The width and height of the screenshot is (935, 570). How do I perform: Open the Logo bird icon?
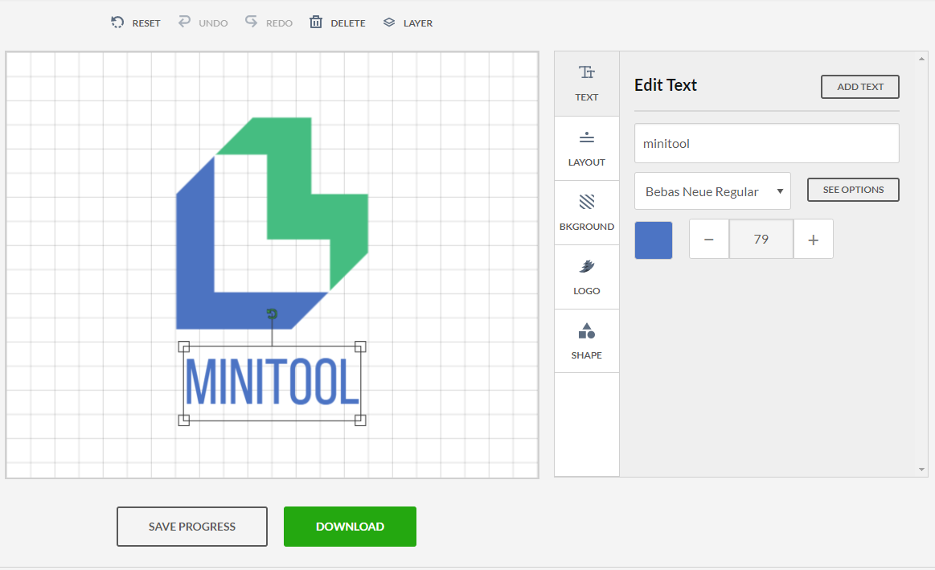(x=587, y=266)
